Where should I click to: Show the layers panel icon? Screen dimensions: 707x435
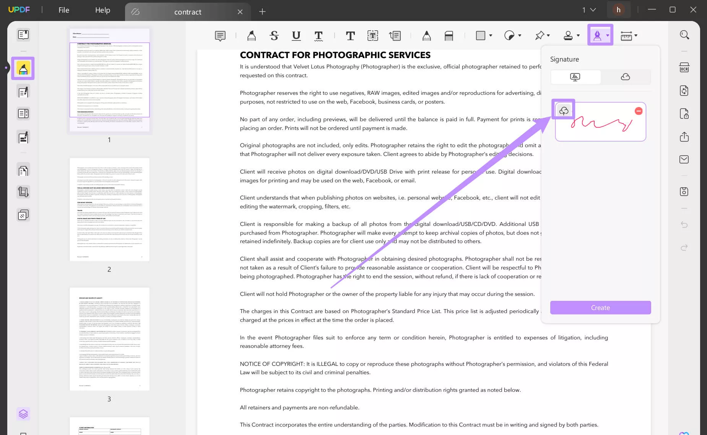[x=23, y=414]
